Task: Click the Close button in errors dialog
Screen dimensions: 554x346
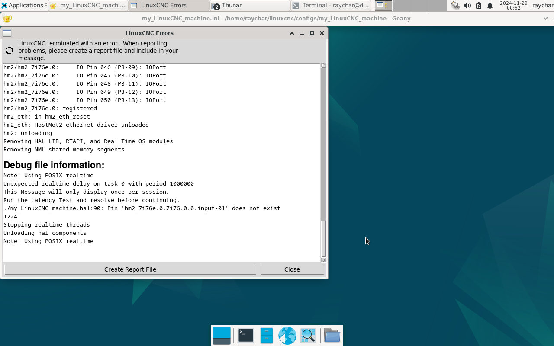Action: (292, 269)
